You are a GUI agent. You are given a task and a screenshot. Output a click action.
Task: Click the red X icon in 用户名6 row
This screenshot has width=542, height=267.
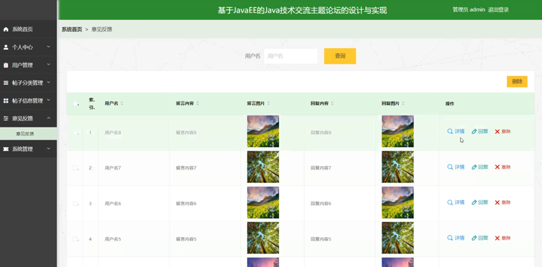[497, 202]
